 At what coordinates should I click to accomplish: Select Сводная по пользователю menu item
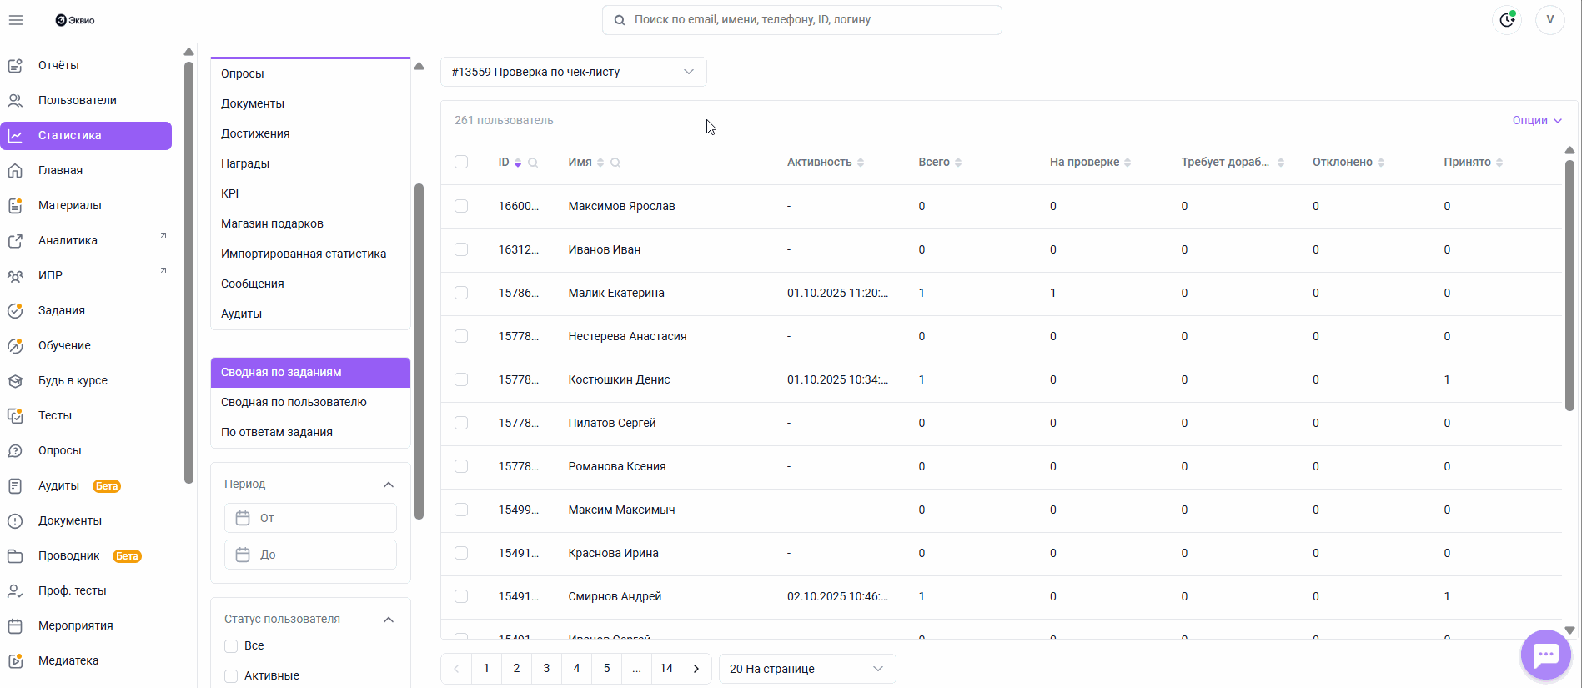tap(294, 402)
